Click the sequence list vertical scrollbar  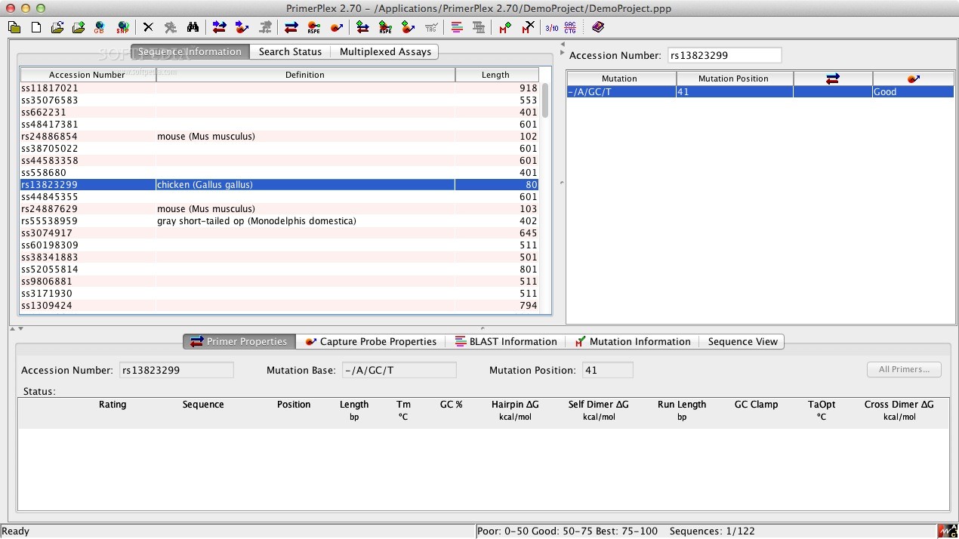(x=545, y=100)
